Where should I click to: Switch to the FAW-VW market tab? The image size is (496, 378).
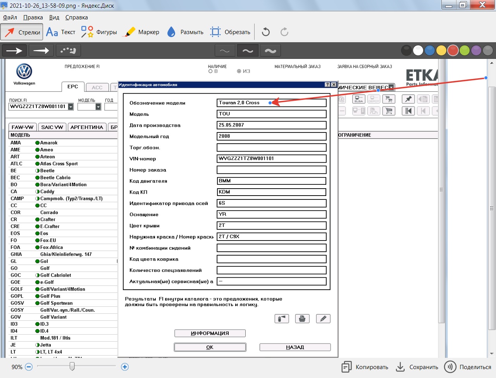tap(22, 127)
